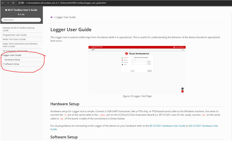Open Radio Tool Command Line Interface User's Guide
This screenshot has width=232, height=141.
pyautogui.click(x=20, y=45)
